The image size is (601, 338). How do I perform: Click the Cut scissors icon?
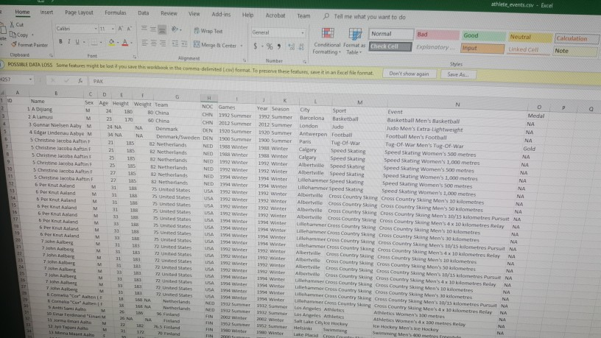pos(12,24)
